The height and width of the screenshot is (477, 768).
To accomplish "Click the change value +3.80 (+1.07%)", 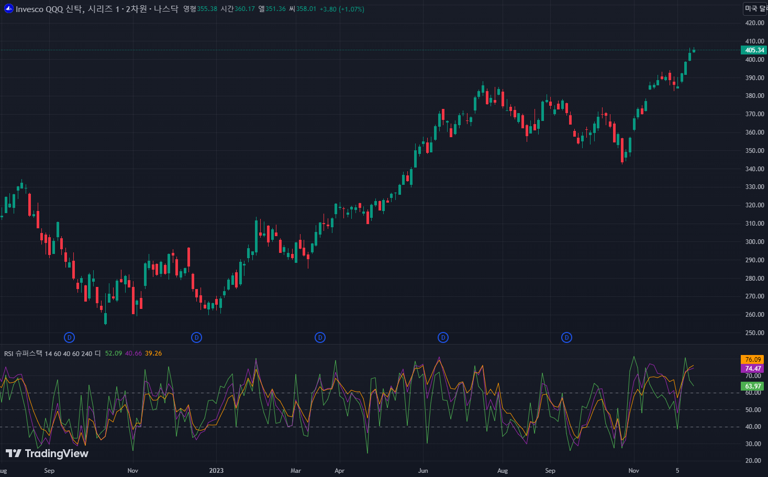I will coord(342,9).
